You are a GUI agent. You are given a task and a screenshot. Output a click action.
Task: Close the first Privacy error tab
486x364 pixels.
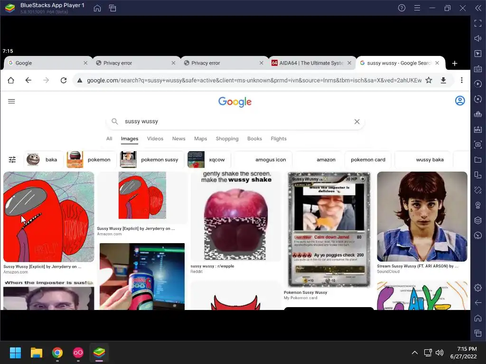tap(174, 63)
